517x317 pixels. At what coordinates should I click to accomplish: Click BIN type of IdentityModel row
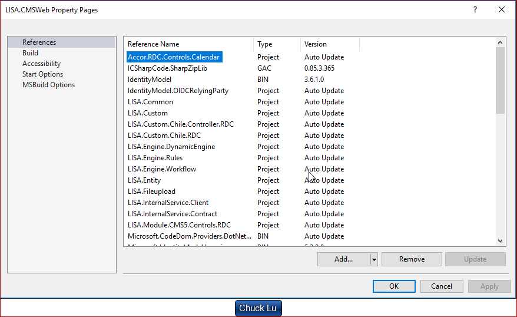click(x=263, y=80)
